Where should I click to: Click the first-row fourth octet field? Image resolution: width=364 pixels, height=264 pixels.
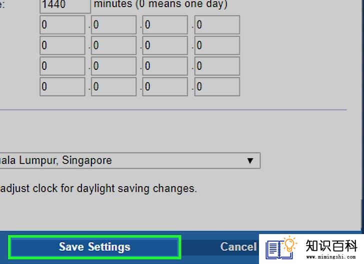click(x=217, y=25)
